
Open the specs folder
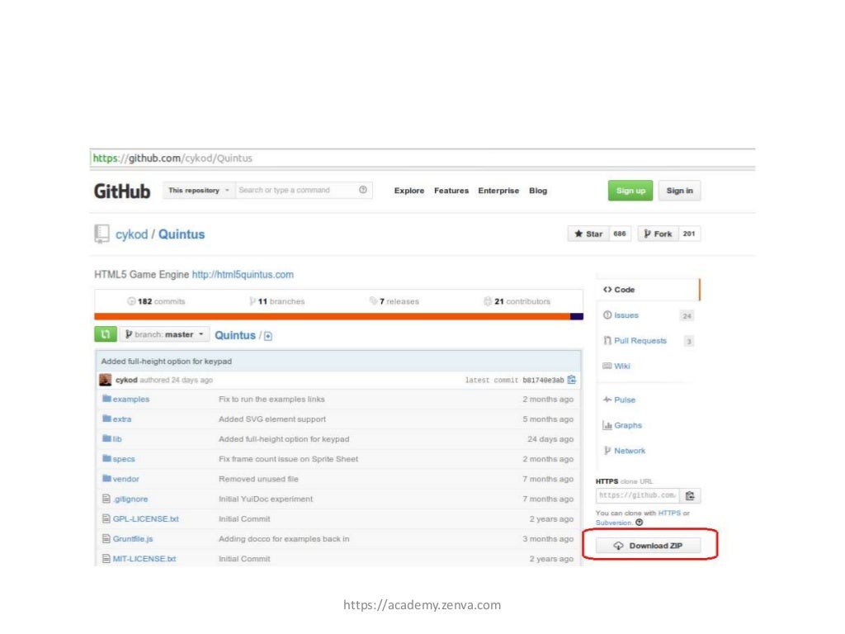tap(124, 459)
